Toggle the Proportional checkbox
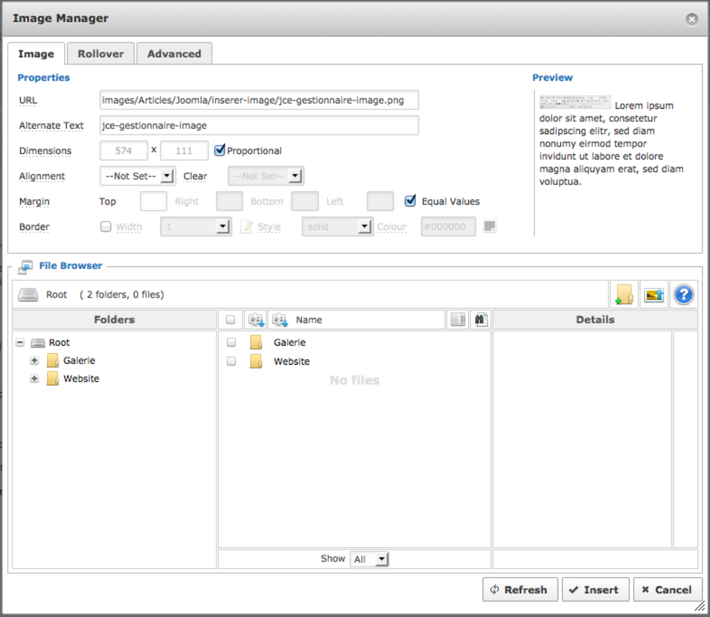Viewport: 710px width, 617px height. [220, 150]
